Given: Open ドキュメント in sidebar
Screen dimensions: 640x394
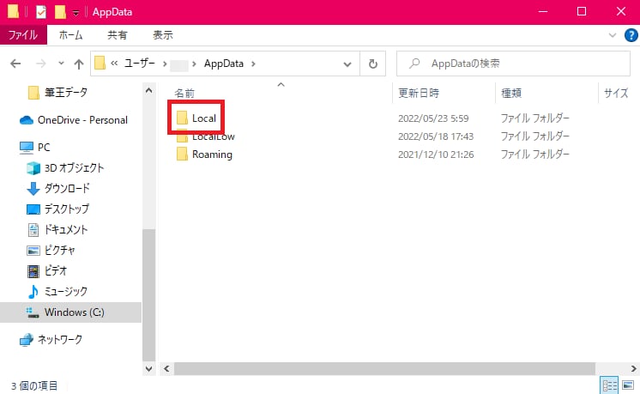Looking at the screenshot, I should [66, 229].
